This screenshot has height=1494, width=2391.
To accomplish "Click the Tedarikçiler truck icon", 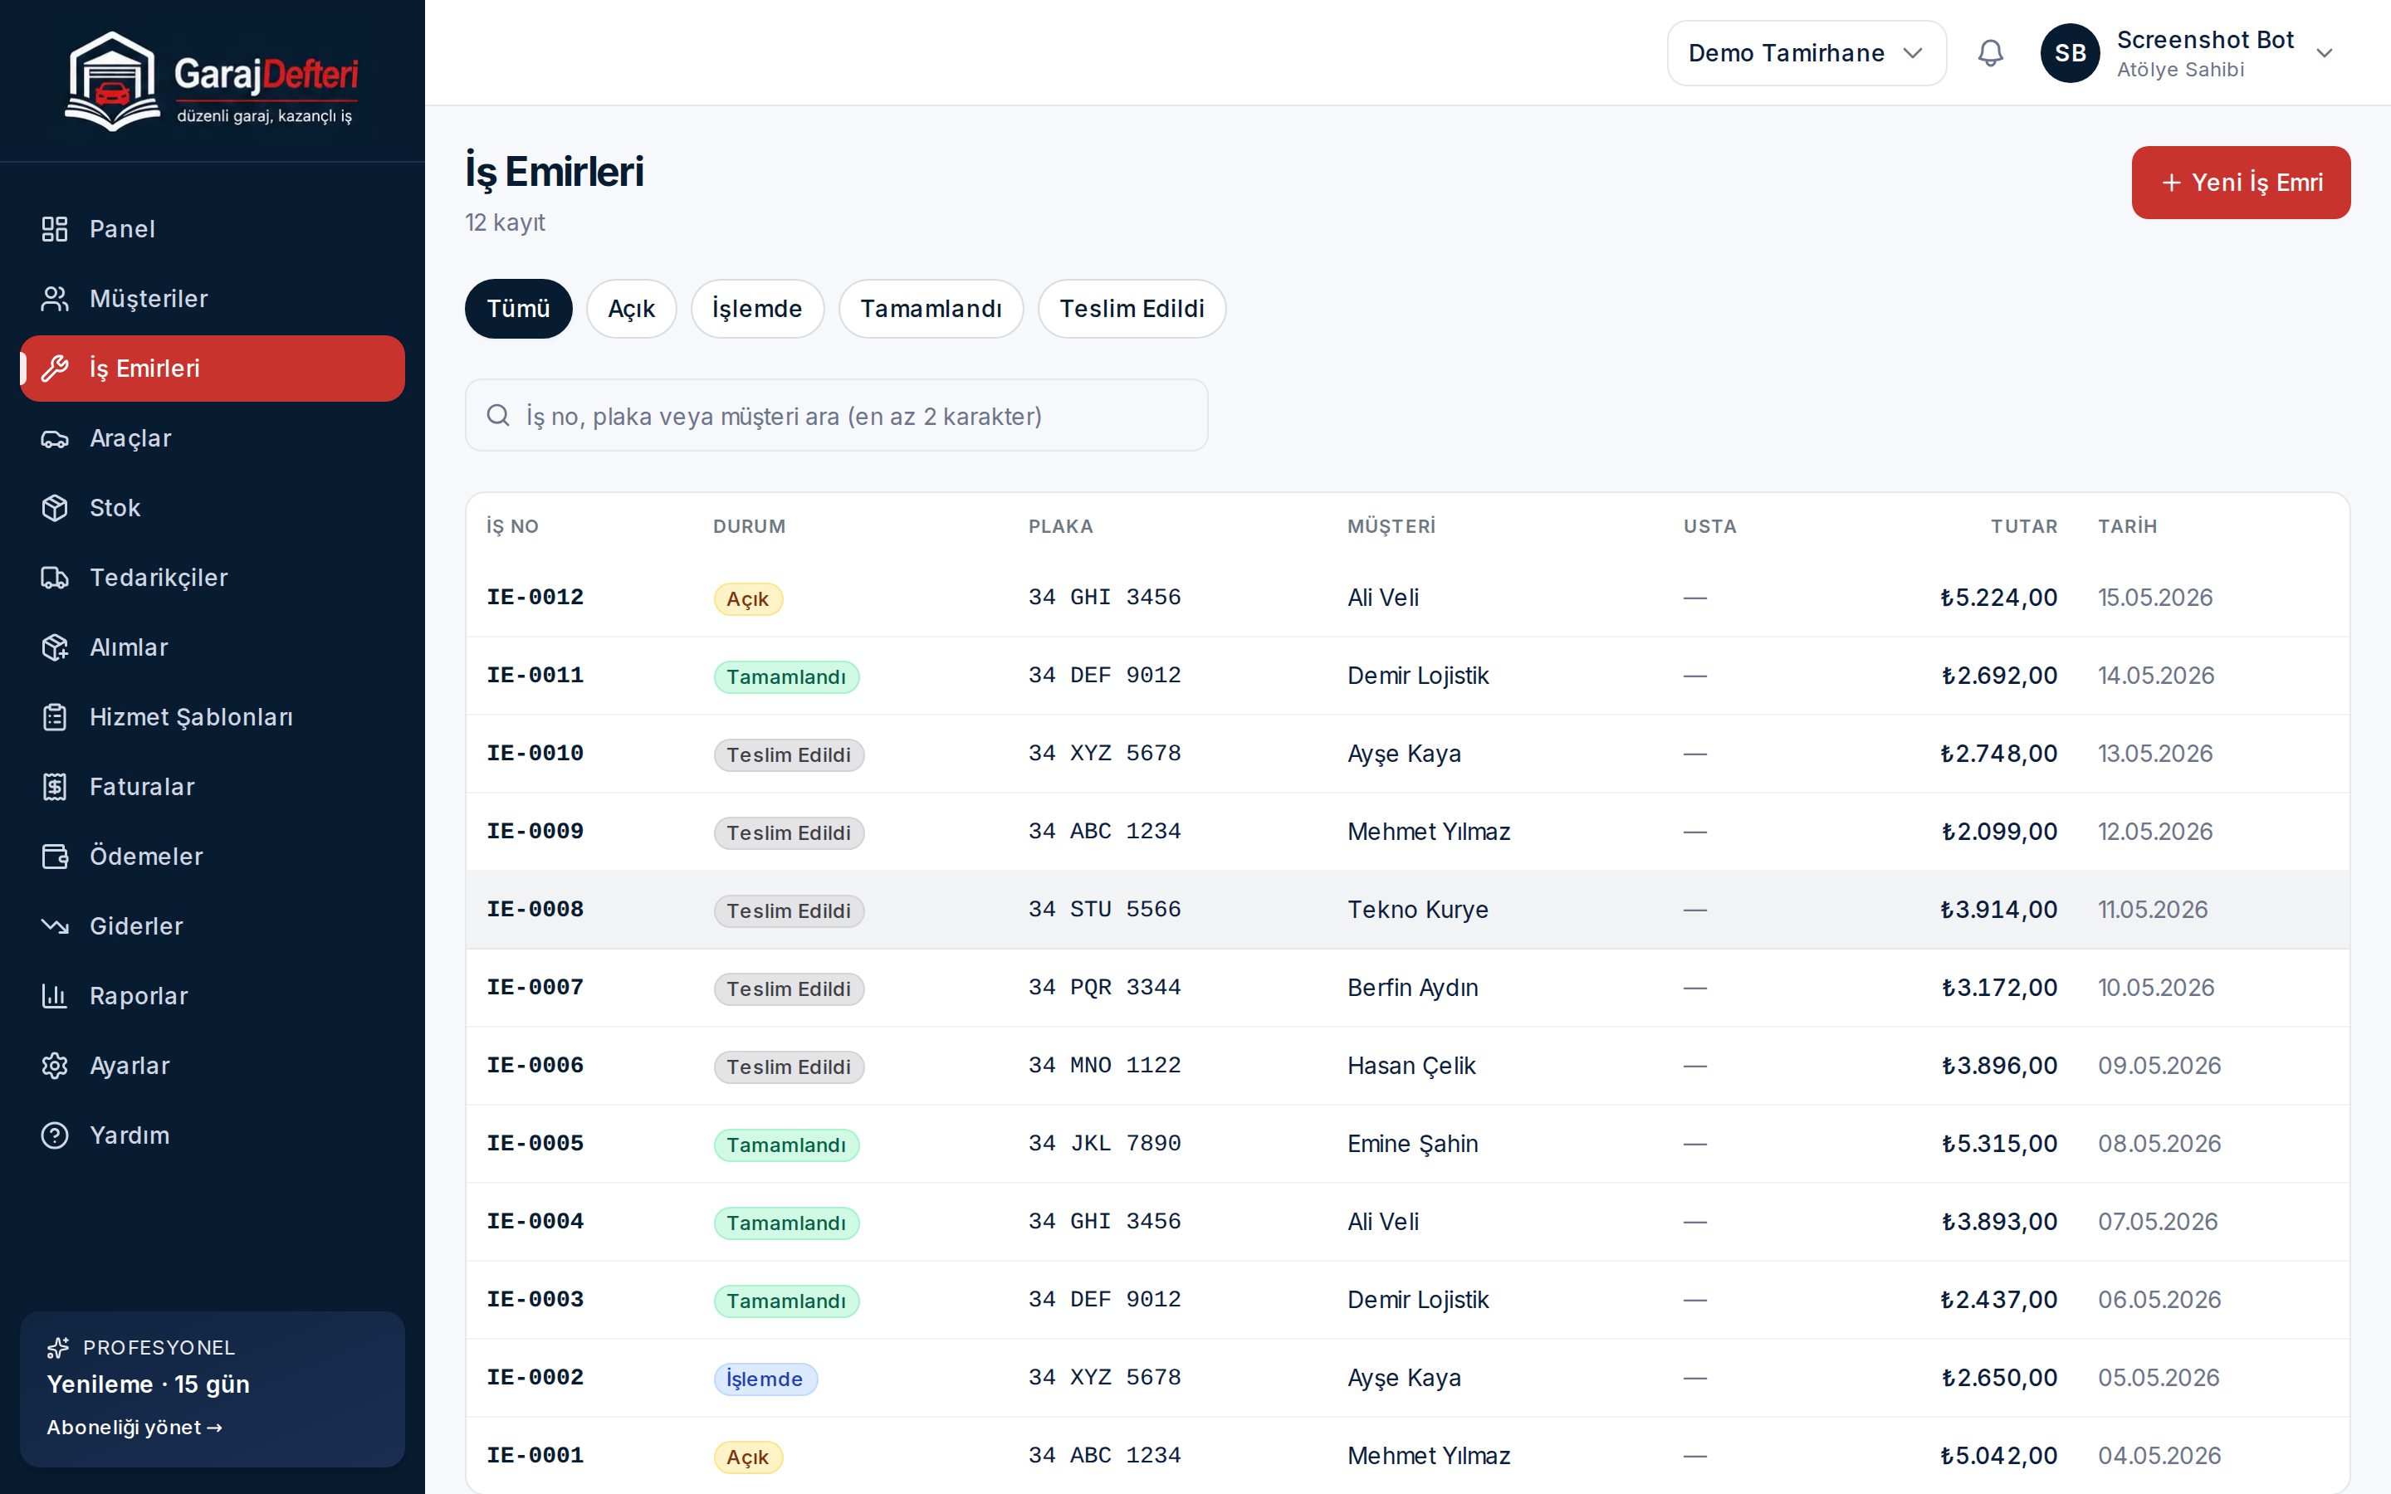I will 54,578.
